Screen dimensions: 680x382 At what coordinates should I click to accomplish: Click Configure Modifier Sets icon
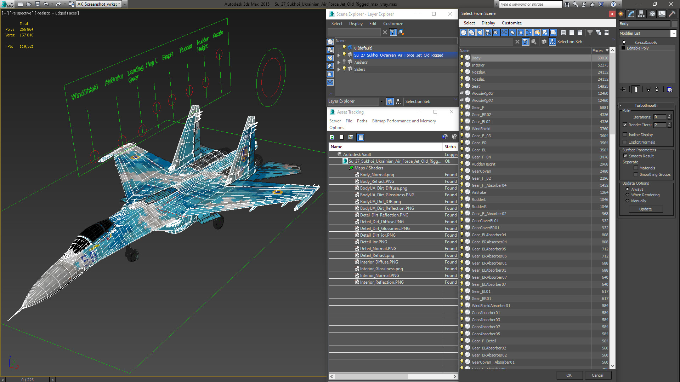[669, 89]
